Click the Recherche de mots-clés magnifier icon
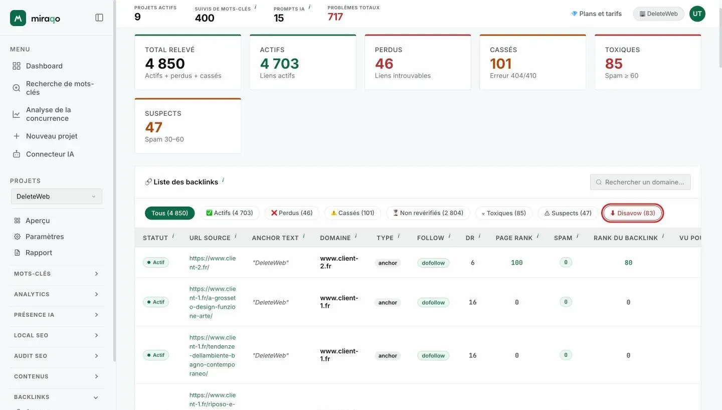Viewport: 722px width, 410px height. (17, 88)
